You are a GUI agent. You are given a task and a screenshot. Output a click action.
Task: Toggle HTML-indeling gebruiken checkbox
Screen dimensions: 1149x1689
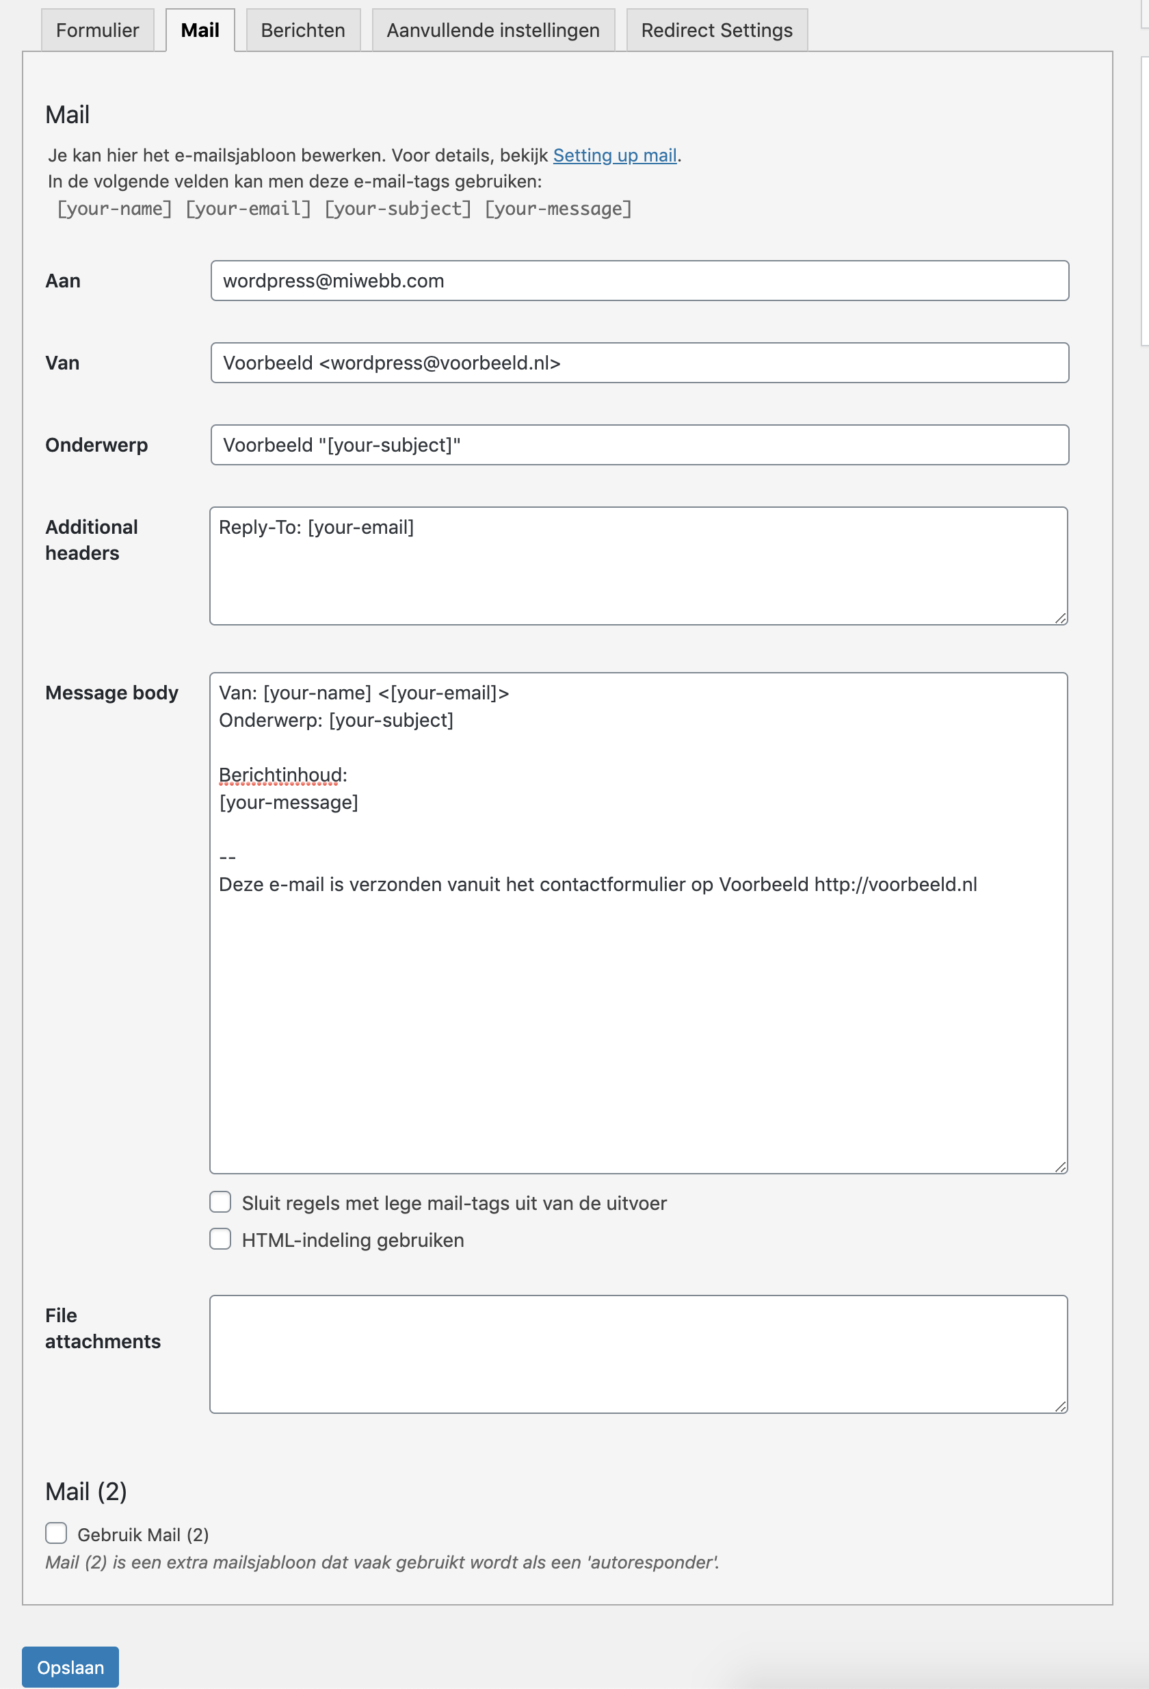[220, 1239]
